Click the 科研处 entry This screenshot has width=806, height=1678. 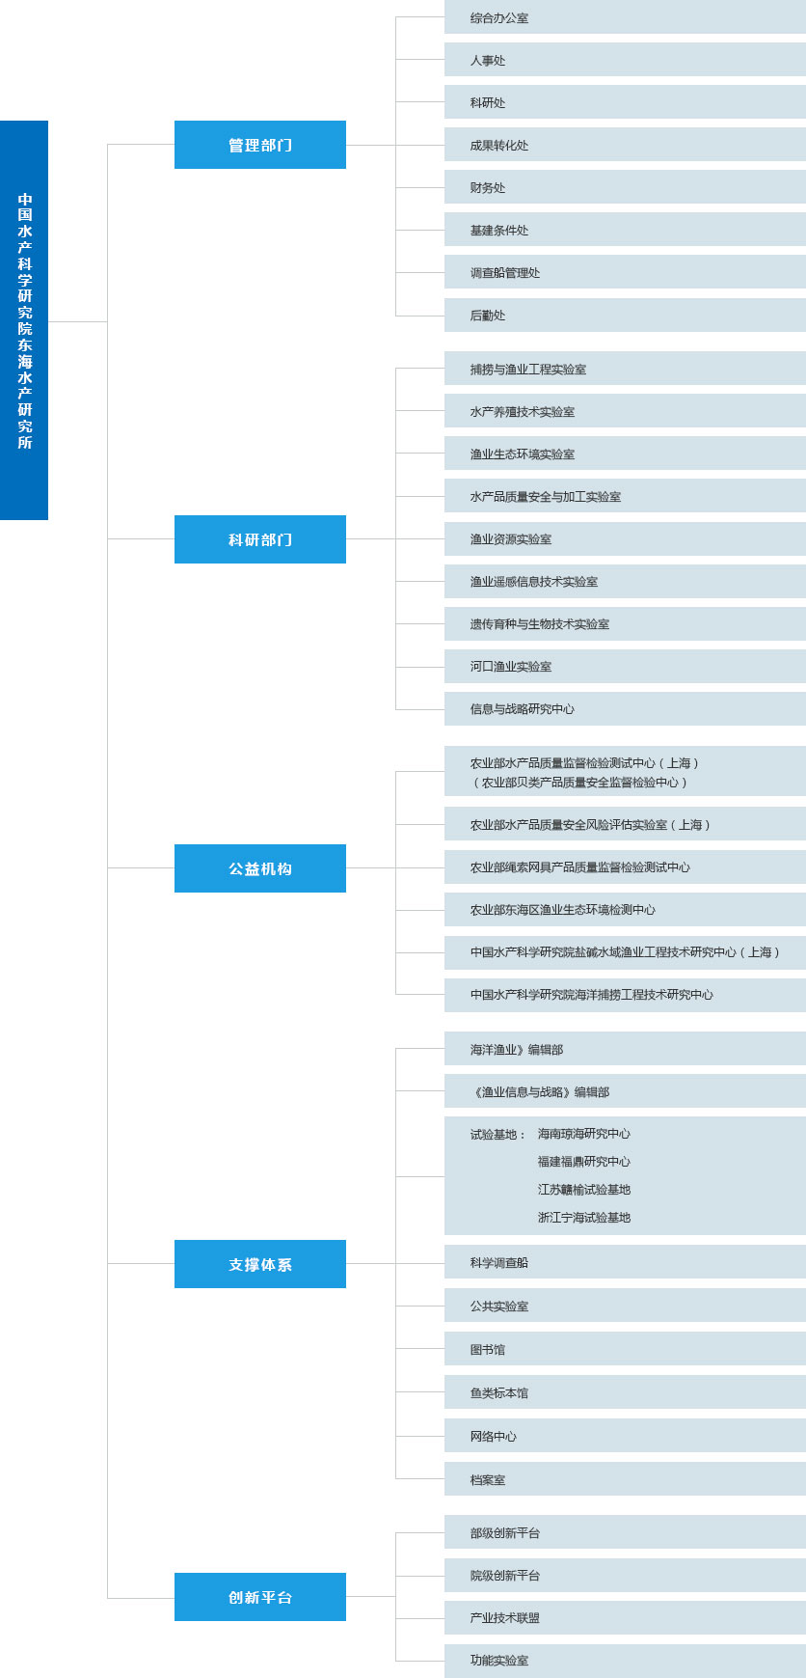(x=625, y=102)
